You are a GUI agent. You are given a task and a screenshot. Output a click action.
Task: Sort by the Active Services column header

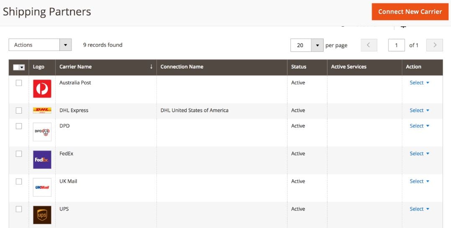pyautogui.click(x=364, y=67)
